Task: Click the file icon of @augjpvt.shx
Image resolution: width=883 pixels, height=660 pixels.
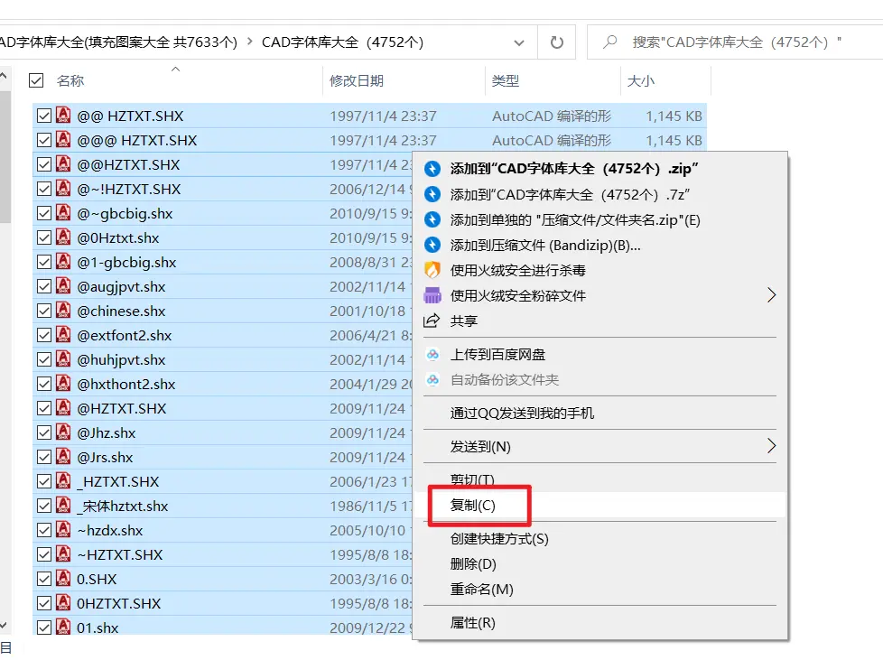Action: coord(63,286)
